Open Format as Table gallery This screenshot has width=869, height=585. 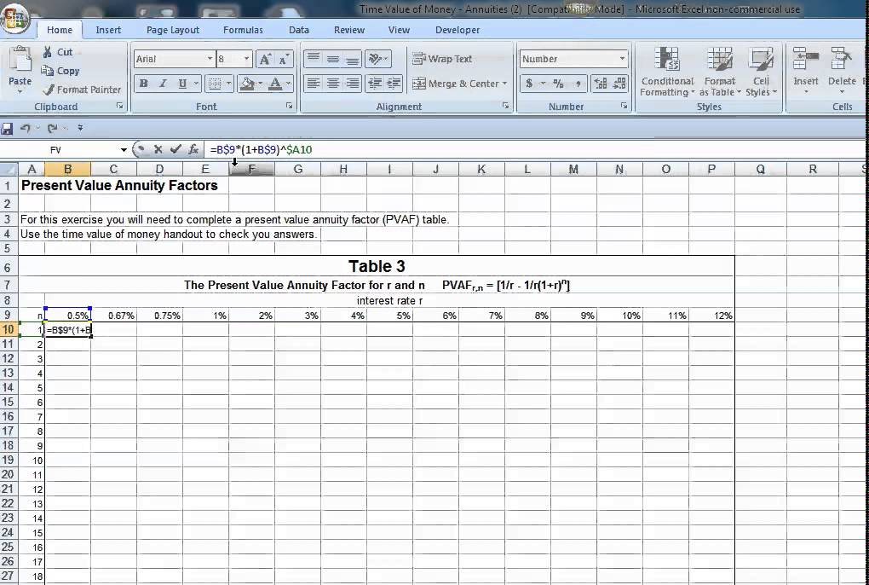pyautogui.click(x=719, y=72)
